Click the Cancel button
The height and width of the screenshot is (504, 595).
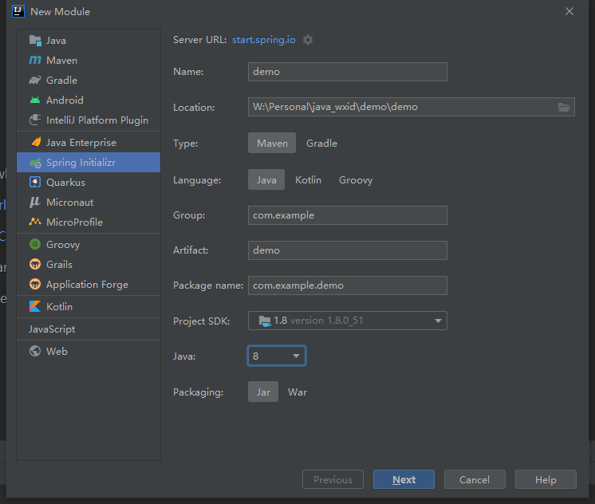(x=475, y=480)
